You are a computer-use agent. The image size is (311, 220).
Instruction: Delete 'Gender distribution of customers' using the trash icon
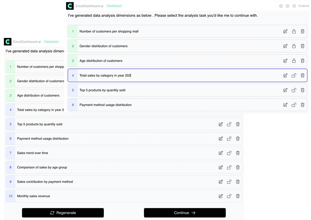(x=303, y=46)
